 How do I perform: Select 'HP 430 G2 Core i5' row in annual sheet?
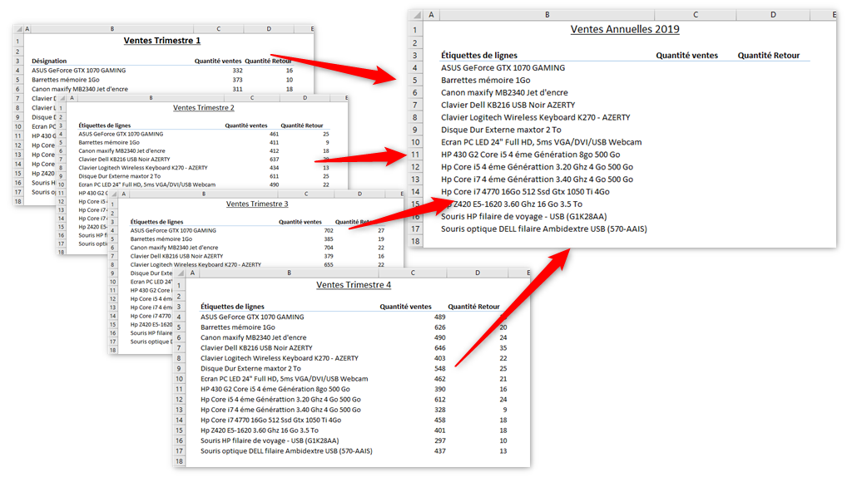(531, 155)
